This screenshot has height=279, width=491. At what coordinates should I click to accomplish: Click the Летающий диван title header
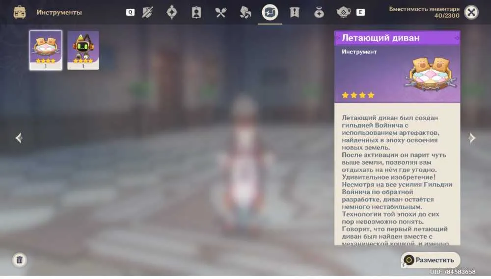(397, 38)
